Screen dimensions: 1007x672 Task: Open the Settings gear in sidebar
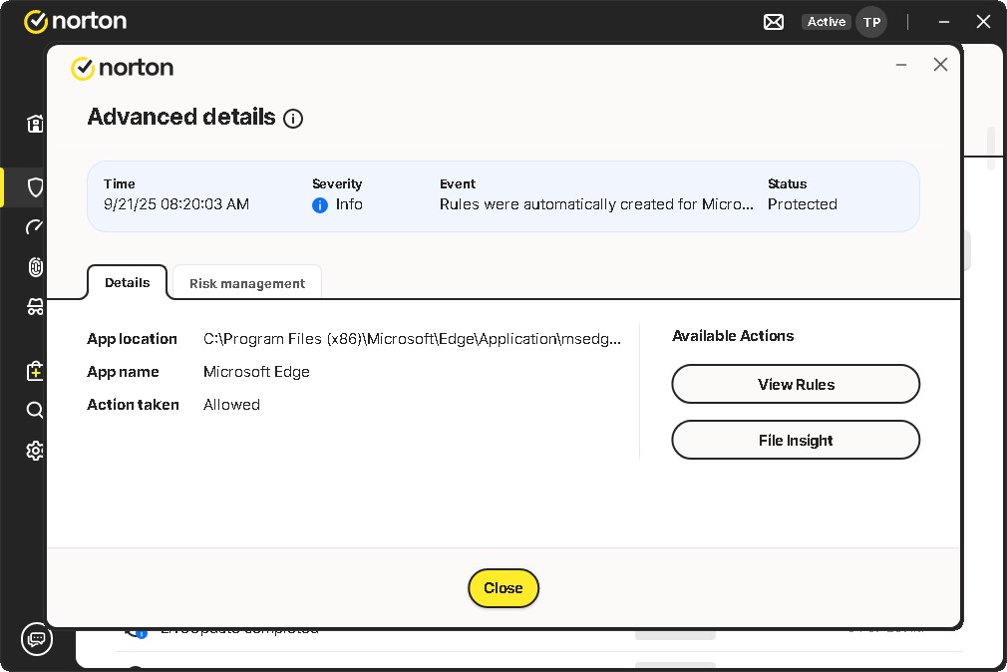(35, 451)
